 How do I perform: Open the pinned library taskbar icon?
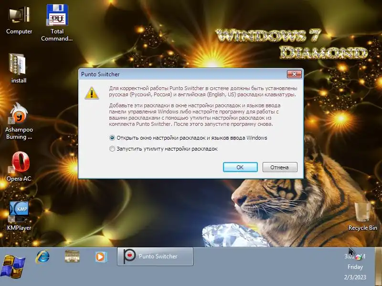point(72,256)
